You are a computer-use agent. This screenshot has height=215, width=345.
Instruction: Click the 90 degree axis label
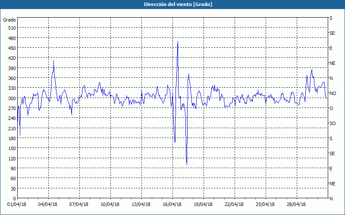[13, 169]
